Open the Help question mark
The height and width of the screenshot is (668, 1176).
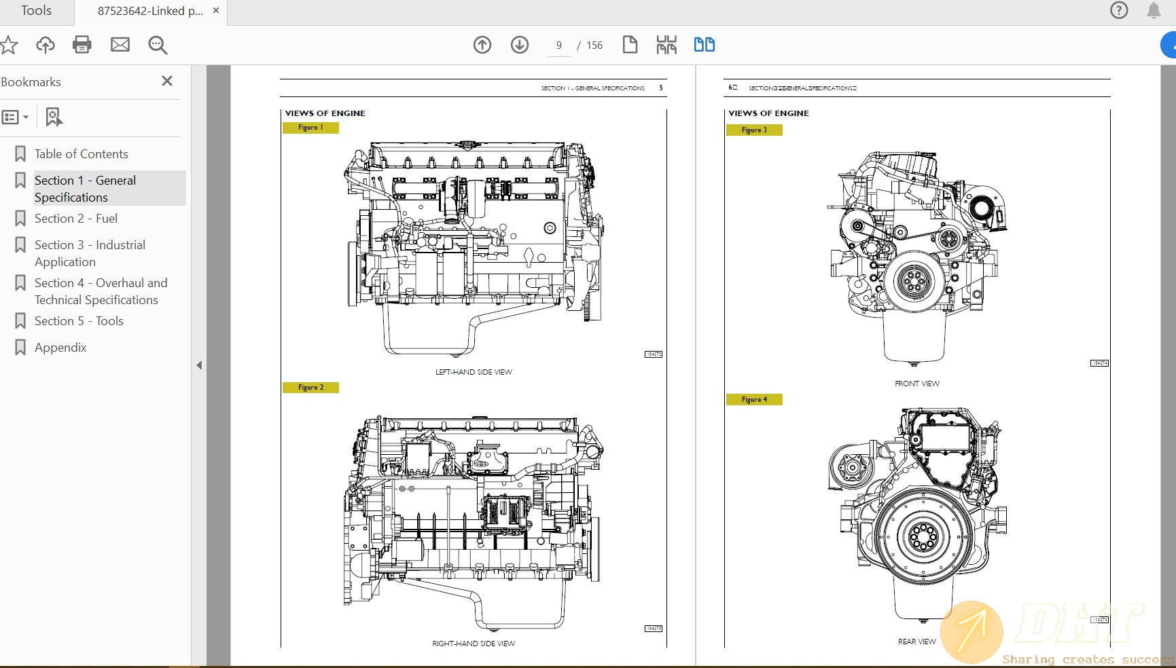(1118, 10)
